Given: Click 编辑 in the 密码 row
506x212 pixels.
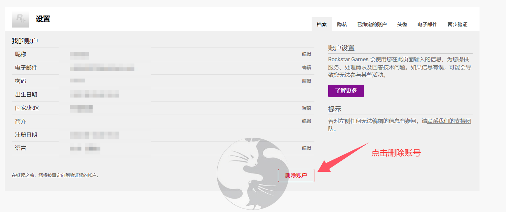Looking at the screenshot, I should point(306,81).
